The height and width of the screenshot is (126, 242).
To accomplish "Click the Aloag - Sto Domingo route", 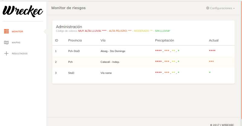I will 113,51.
